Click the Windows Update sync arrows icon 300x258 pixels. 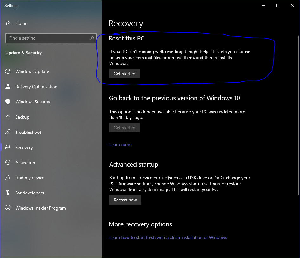(x=8, y=71)
